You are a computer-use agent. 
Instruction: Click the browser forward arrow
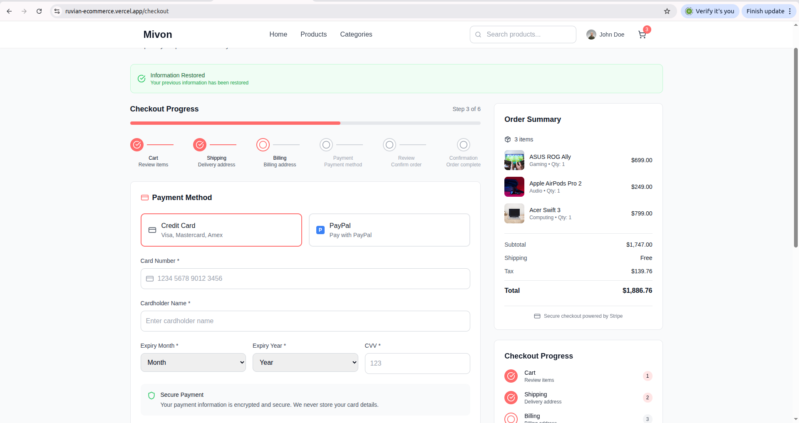(x=24, y=11)
